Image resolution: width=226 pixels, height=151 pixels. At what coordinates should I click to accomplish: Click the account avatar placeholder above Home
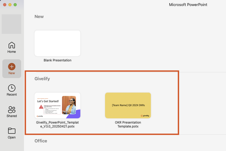pos(11,24)
